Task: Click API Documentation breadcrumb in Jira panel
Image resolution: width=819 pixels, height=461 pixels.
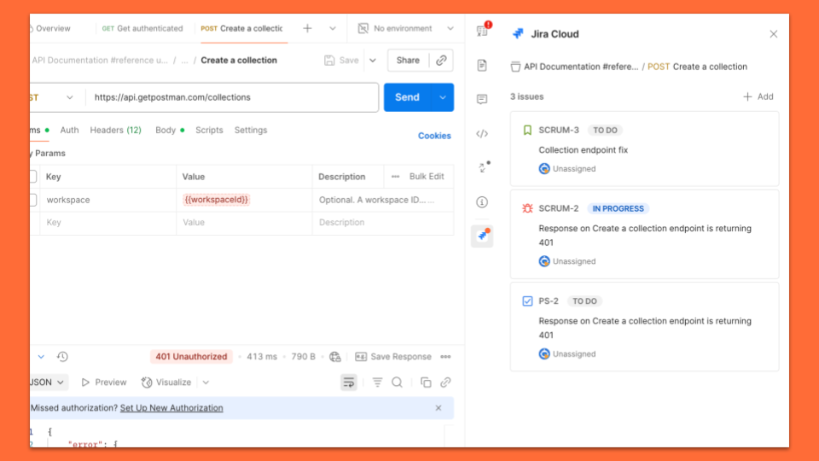Action: (581, 67)
